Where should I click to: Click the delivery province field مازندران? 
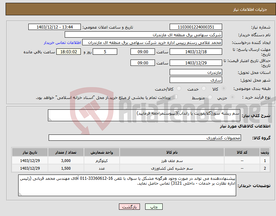pyautogui.click(x=196, y=72)
